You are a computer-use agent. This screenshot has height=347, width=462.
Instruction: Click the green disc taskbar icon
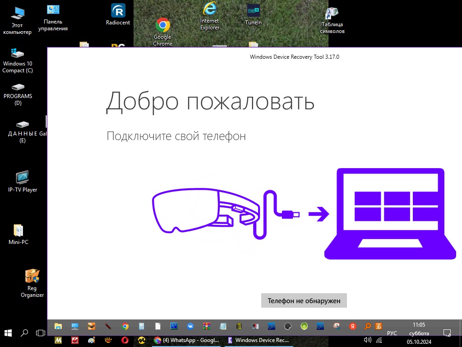pos(304,326)
